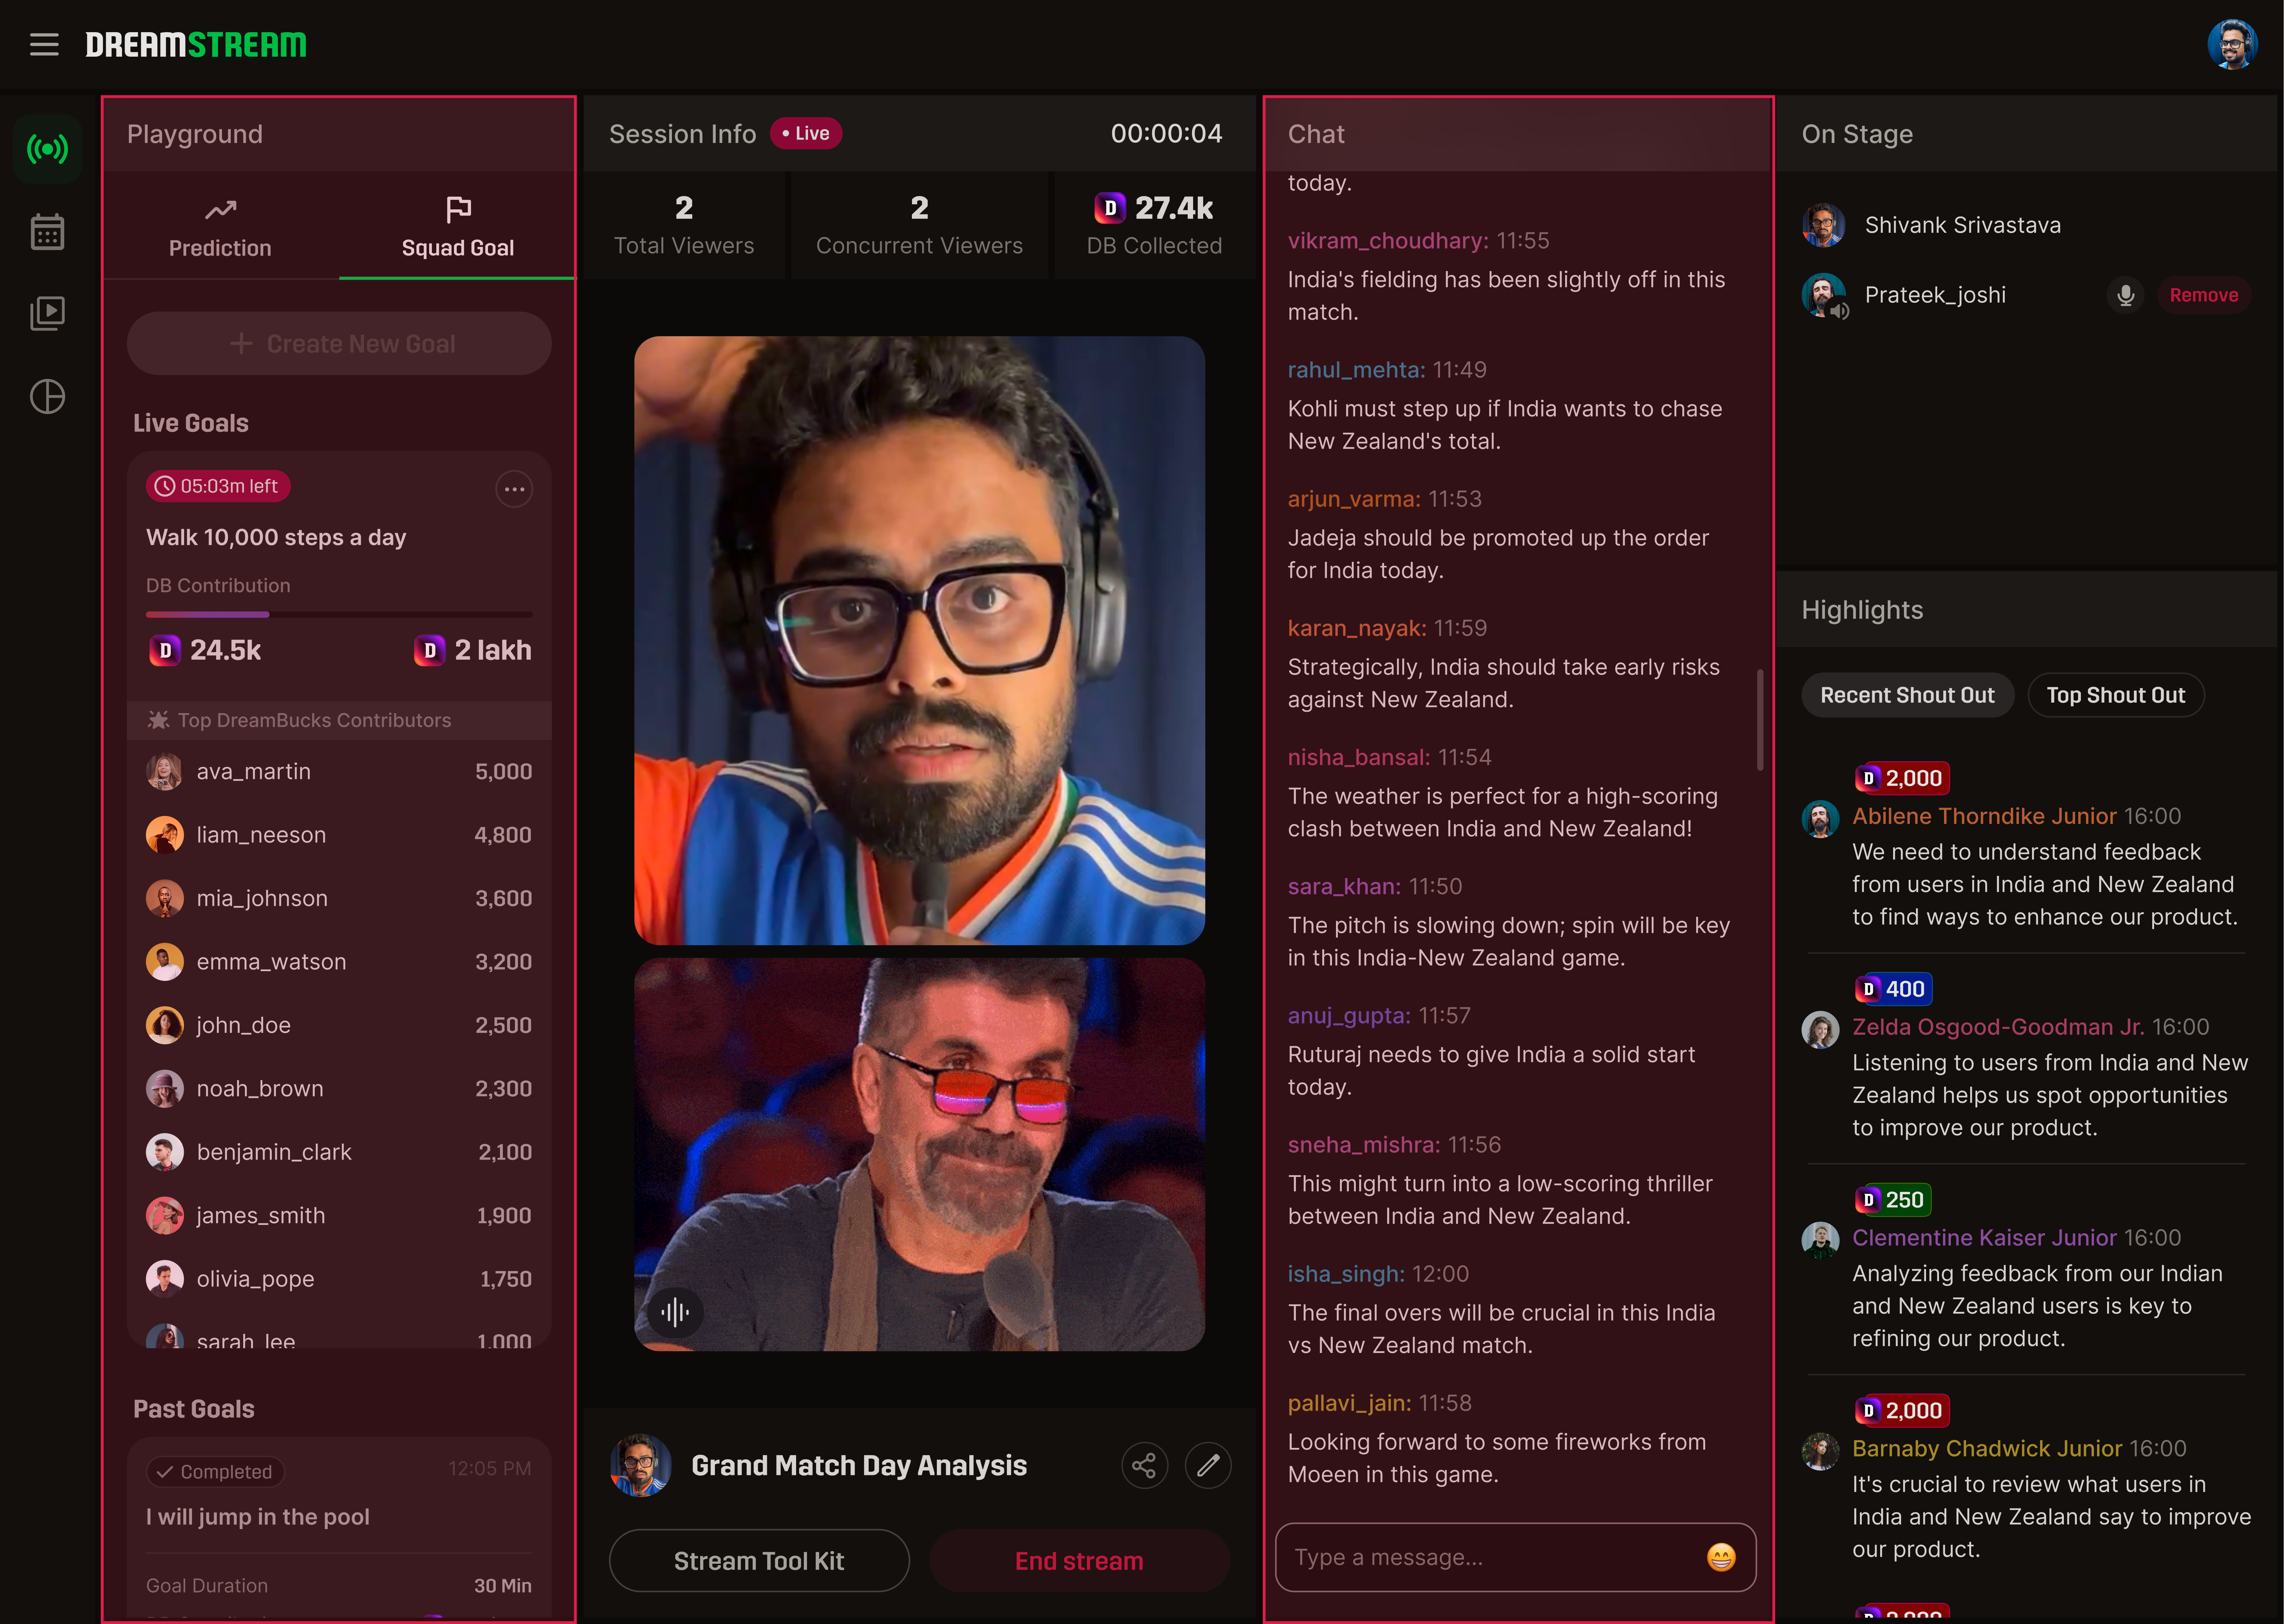The width and height of the screenshot is (2284, 1624).
Task: Click username arjun_varma in chat
Action: [x=1354, y=499]
